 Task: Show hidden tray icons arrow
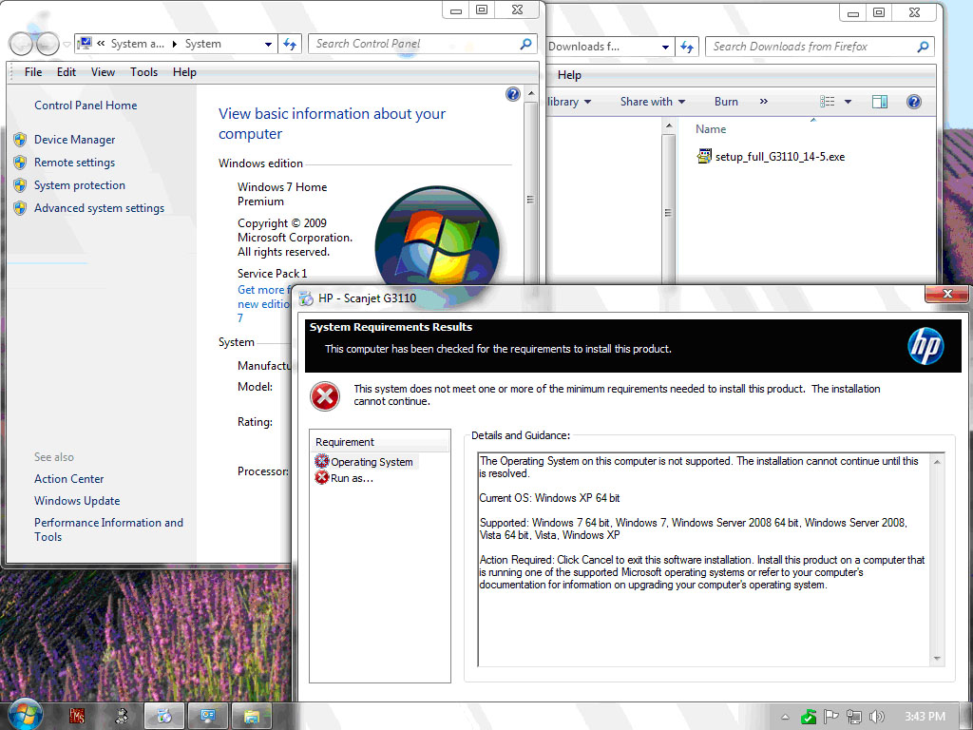[785, 717]
